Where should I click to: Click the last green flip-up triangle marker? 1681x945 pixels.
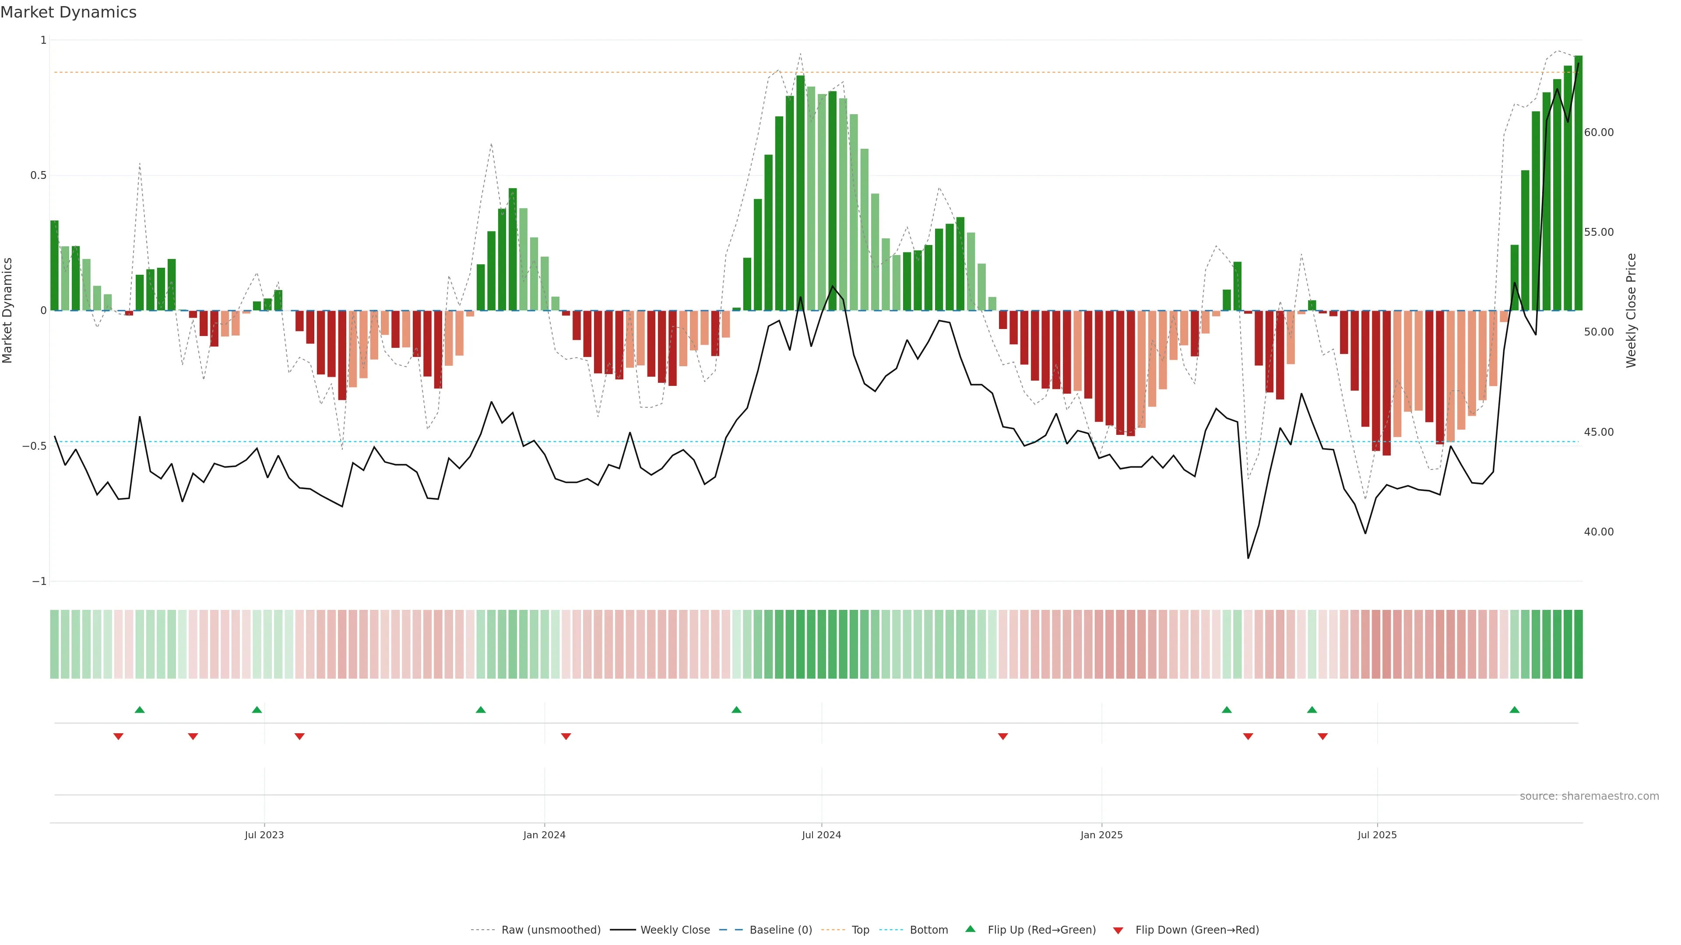coord(1515,710)
